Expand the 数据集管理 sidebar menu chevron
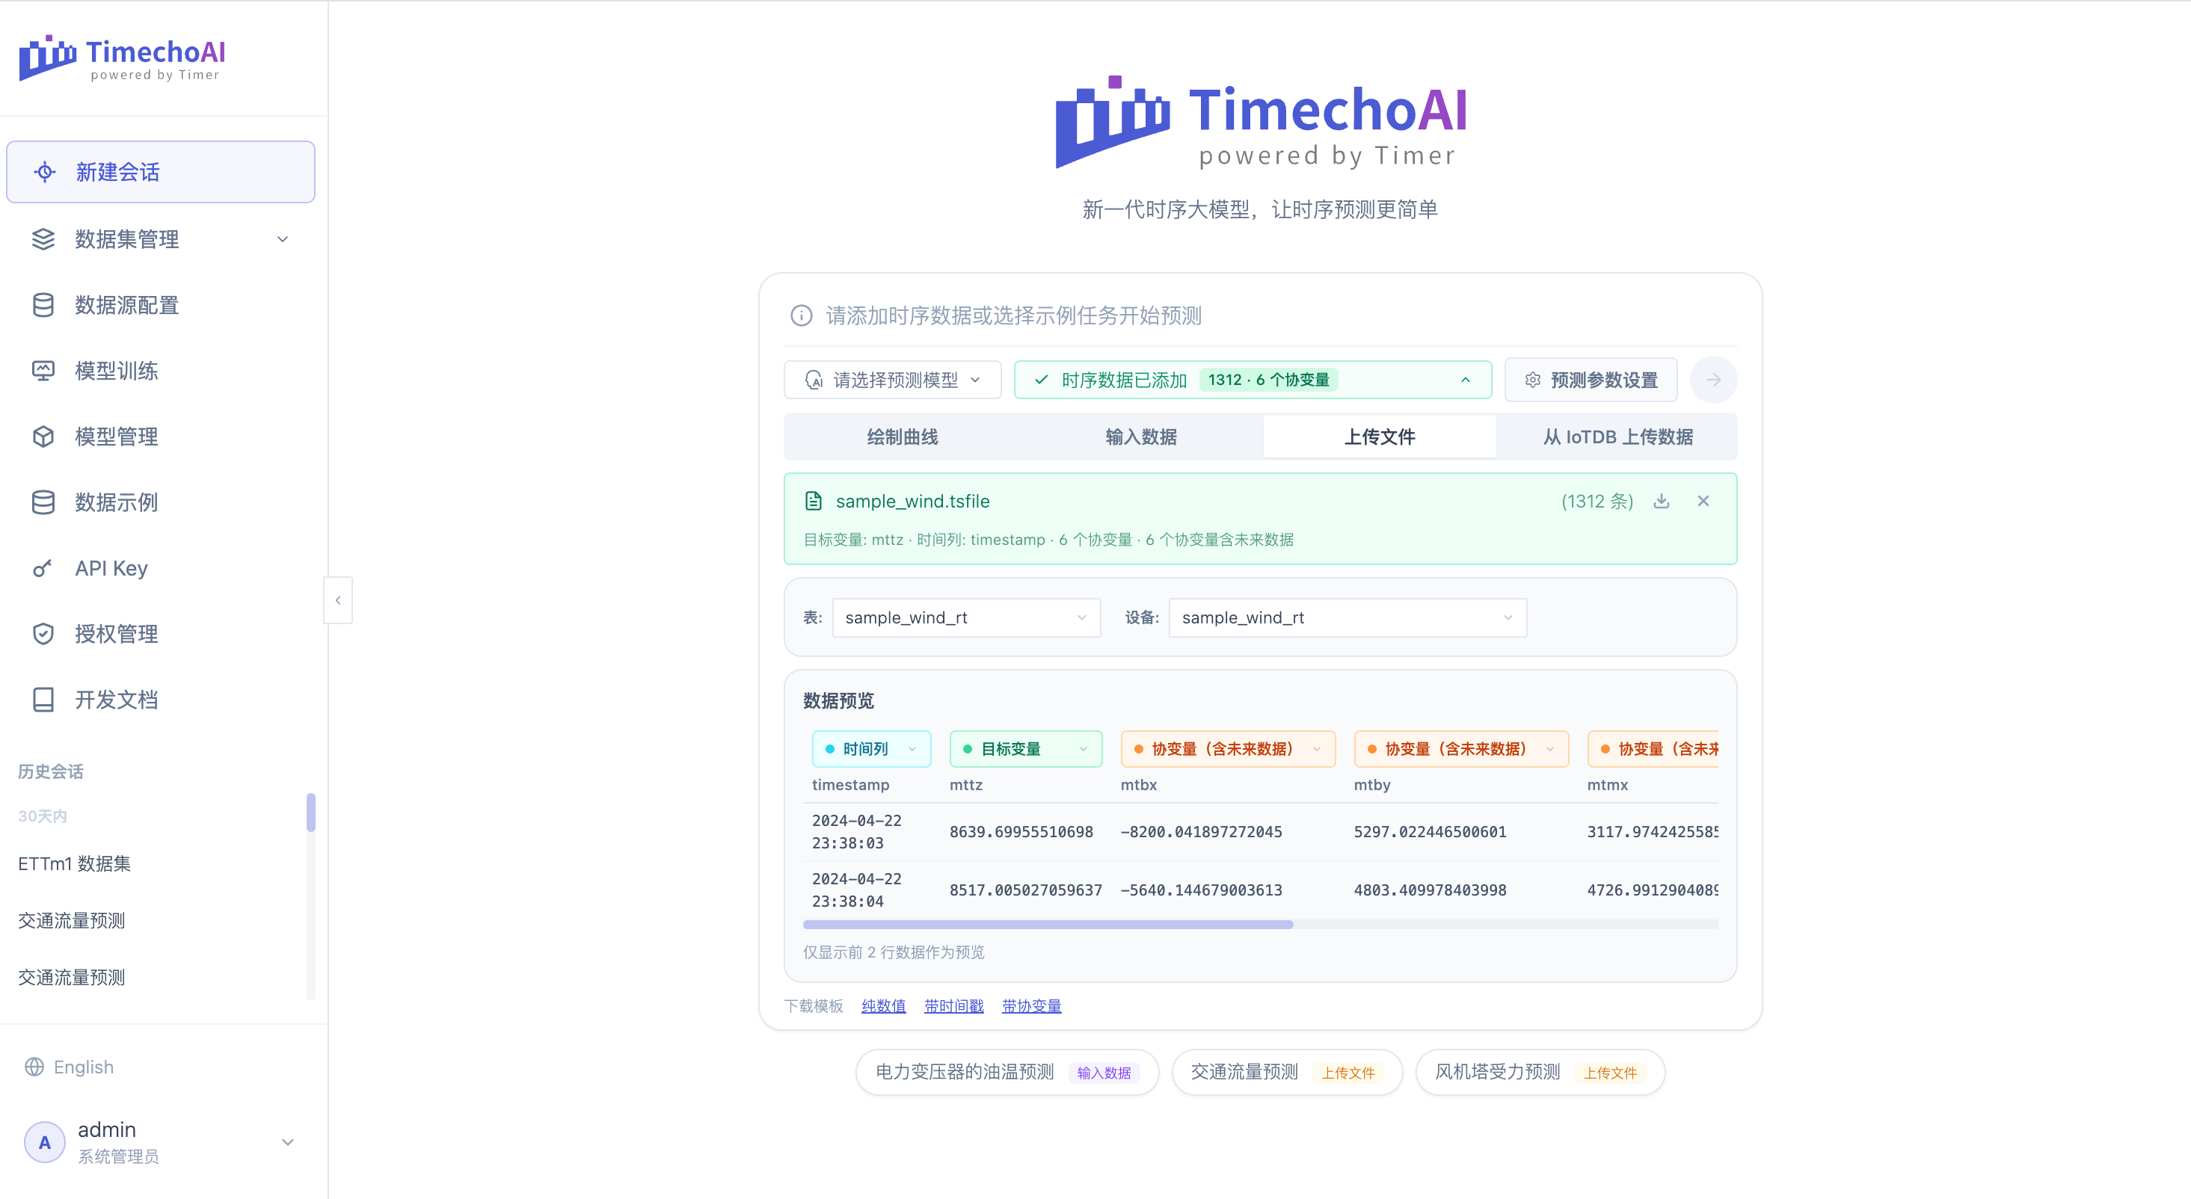 (x=283, y=239)
